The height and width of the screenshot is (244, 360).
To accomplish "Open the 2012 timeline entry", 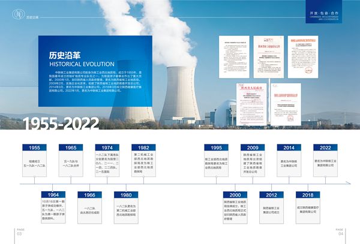I will [x=271, y=195].
